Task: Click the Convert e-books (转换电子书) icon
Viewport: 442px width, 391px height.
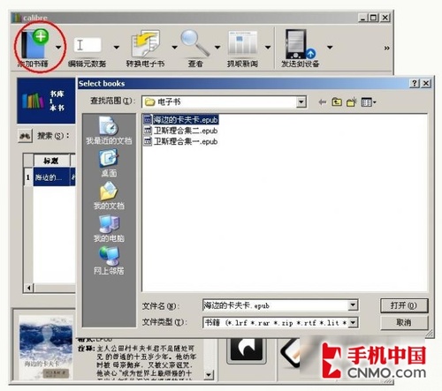Action: click(146, 43)
